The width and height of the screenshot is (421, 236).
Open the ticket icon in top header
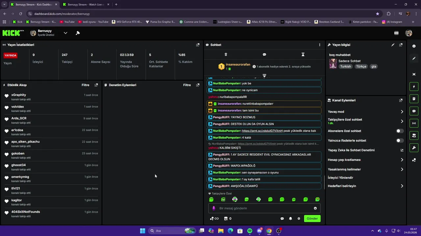point(396,33)
